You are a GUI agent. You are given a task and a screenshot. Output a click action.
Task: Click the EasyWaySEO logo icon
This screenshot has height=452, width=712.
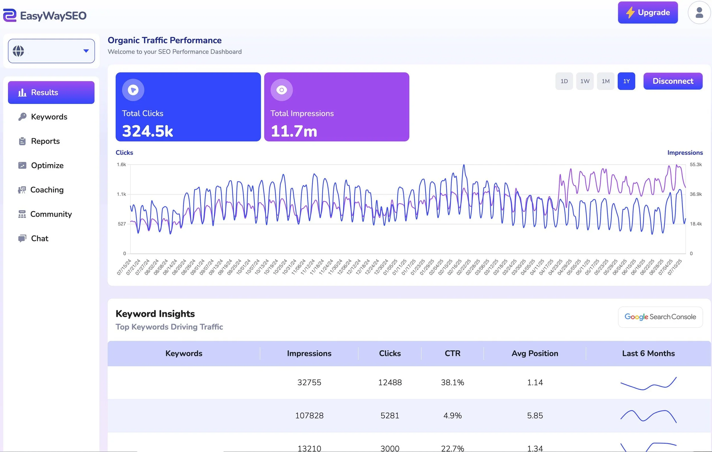coord(10,15)
